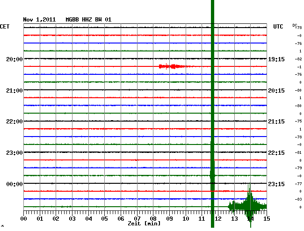Image resolution: width=304 pixels, height=231 pixels.
Task: Click the DC offset value '-1'
Action: (299, 67)
